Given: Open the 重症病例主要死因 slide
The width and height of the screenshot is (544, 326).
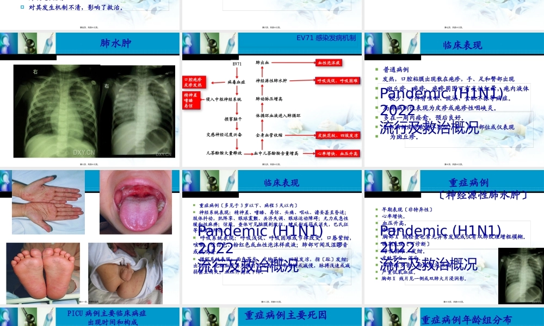Looking at the screenshot, I should (272, 317).
